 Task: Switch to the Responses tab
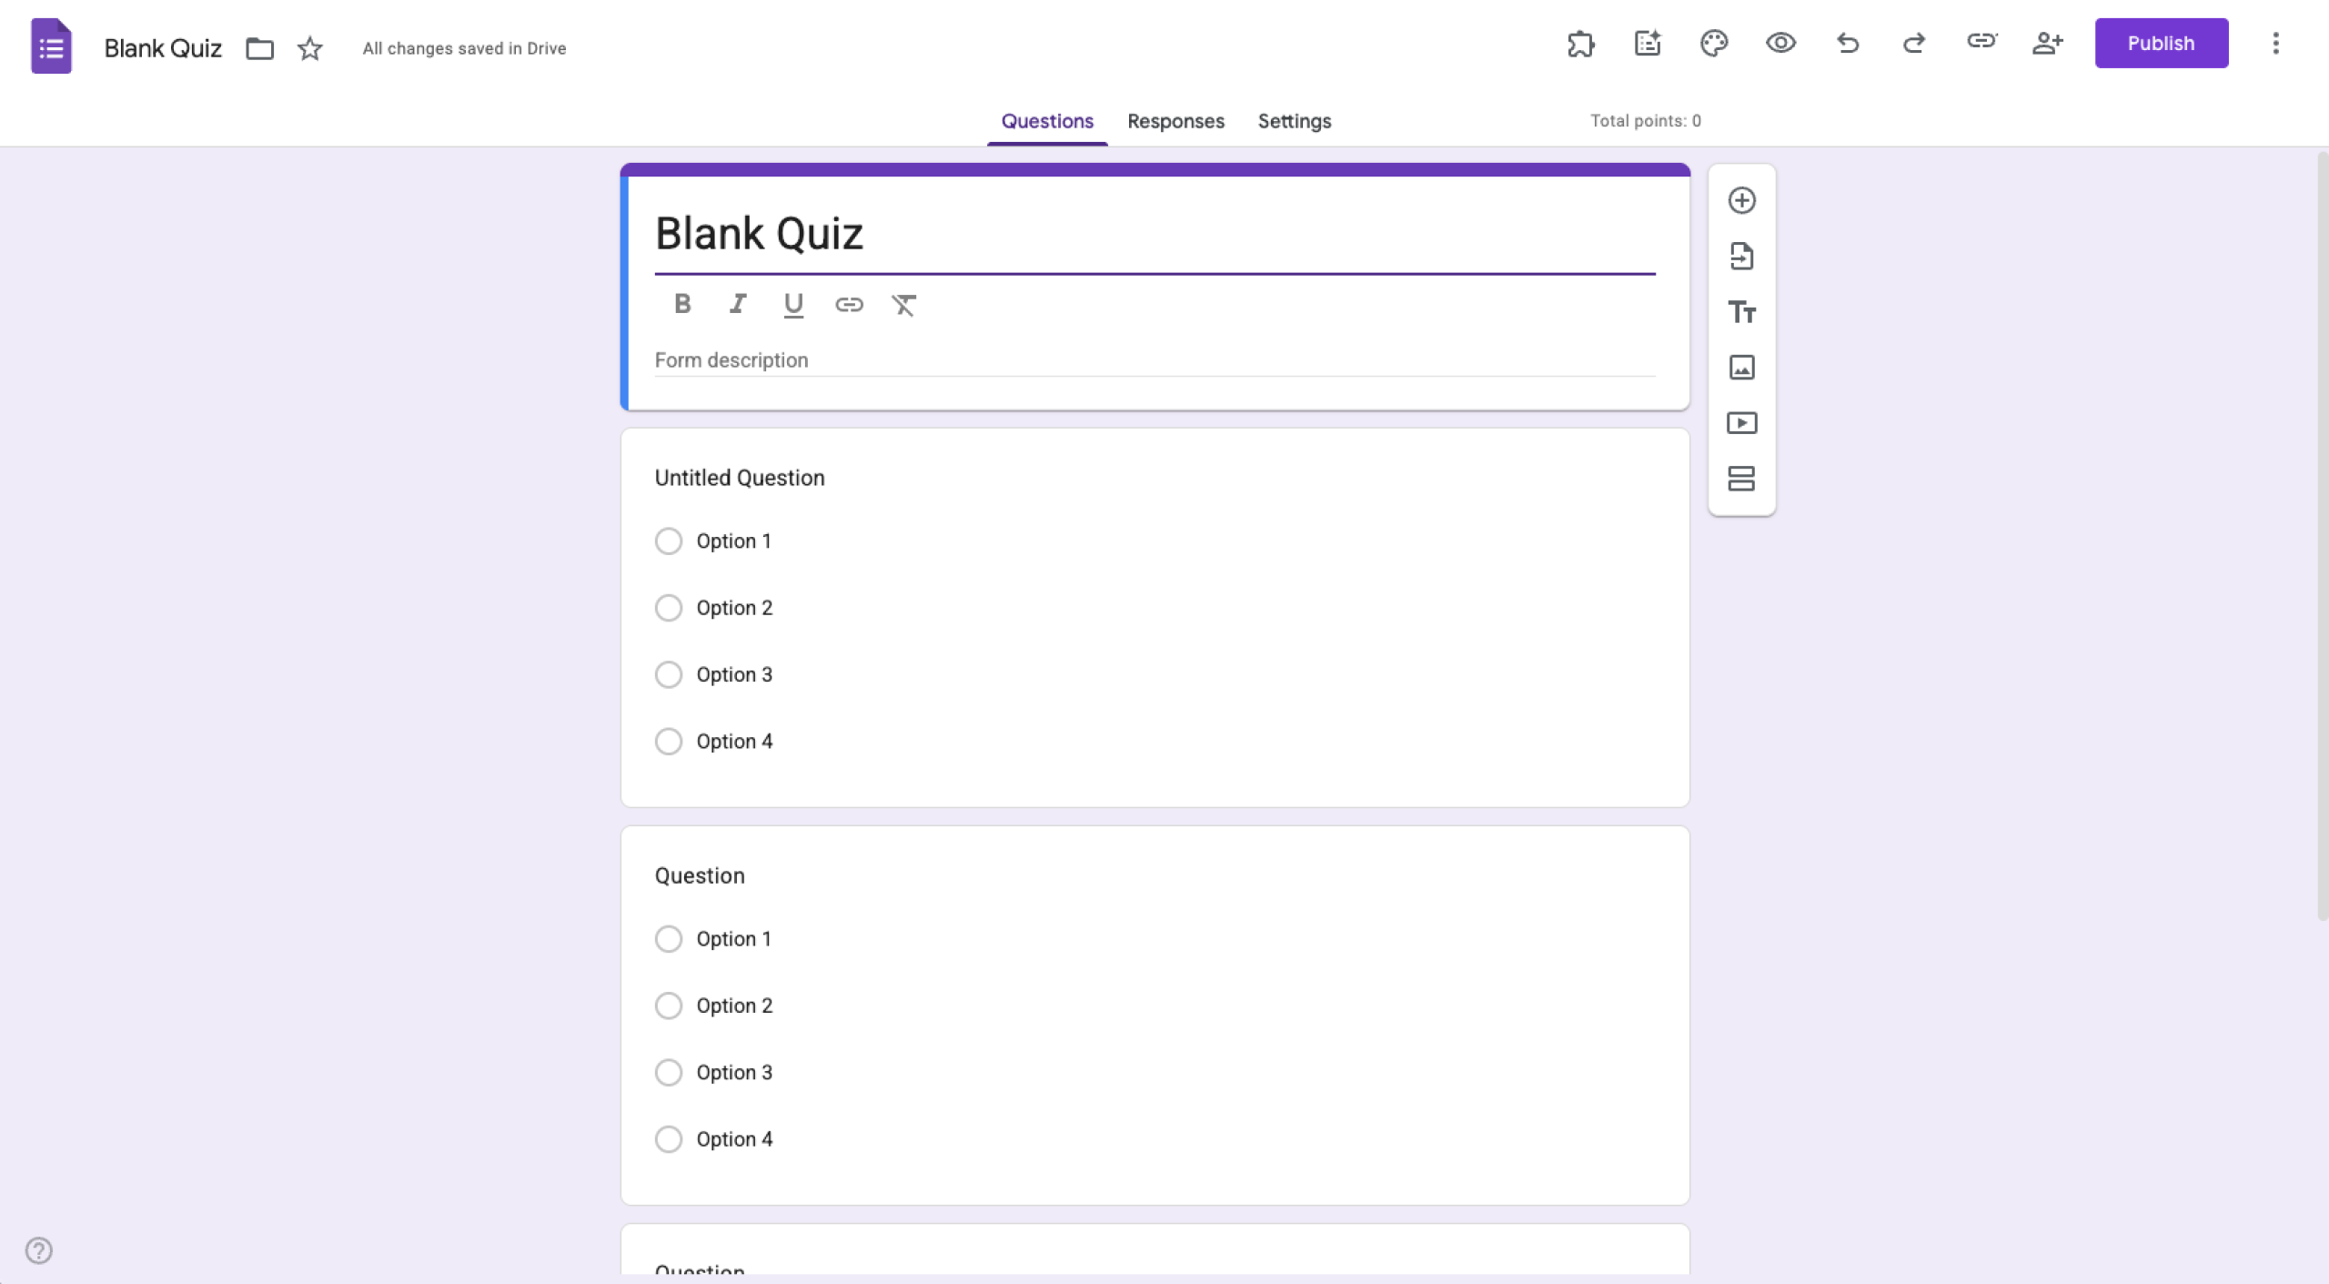pyautogui.click(x=1175, y=121)
